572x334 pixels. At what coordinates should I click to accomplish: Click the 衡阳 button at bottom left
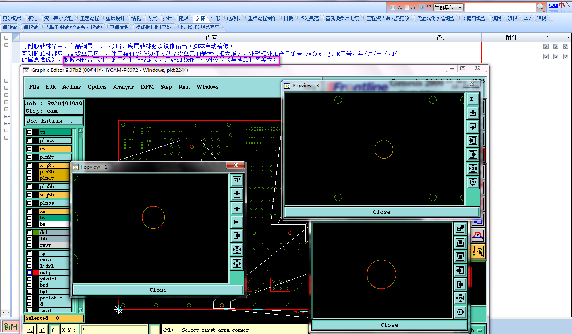10,327
